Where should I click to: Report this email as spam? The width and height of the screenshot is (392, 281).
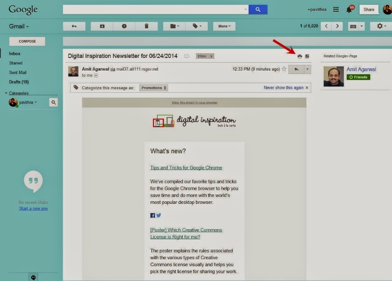(x=124, y=26)
